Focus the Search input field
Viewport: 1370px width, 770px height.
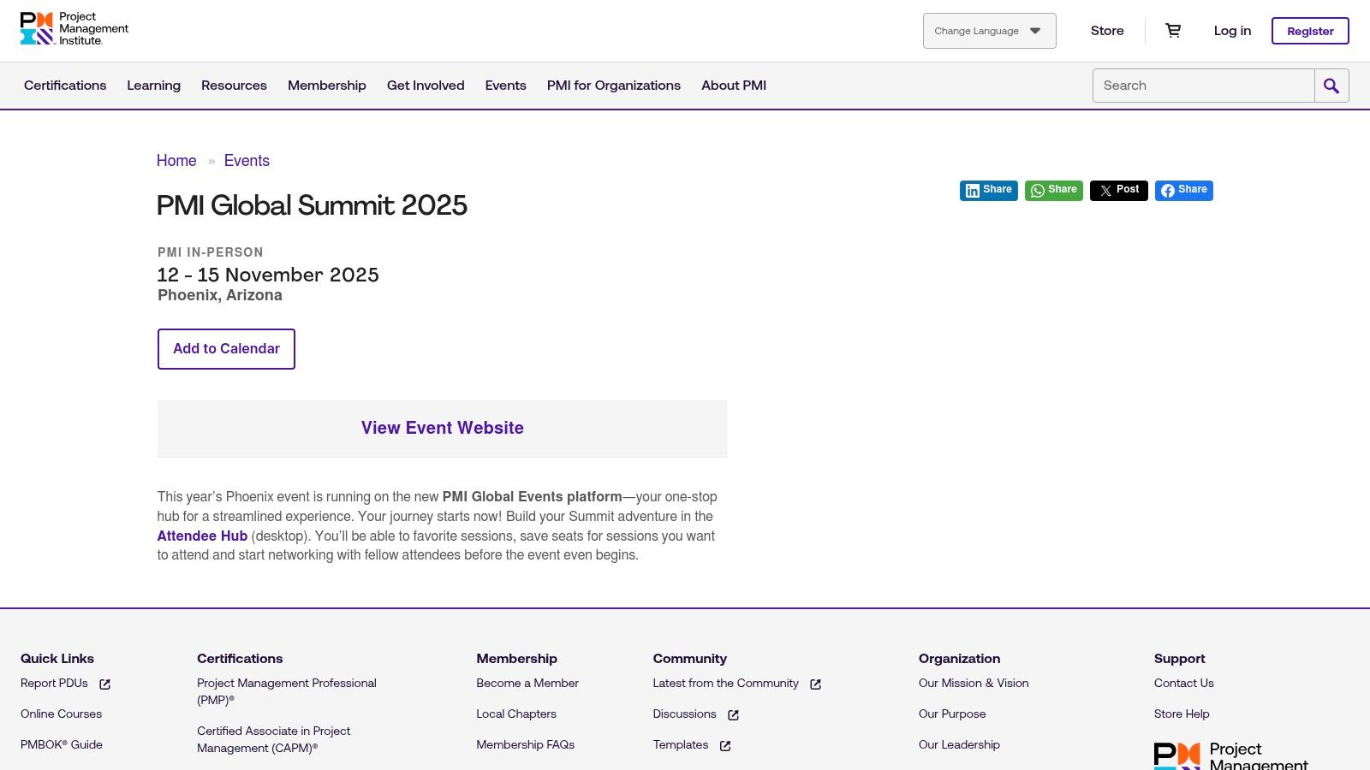(1203, 86)
